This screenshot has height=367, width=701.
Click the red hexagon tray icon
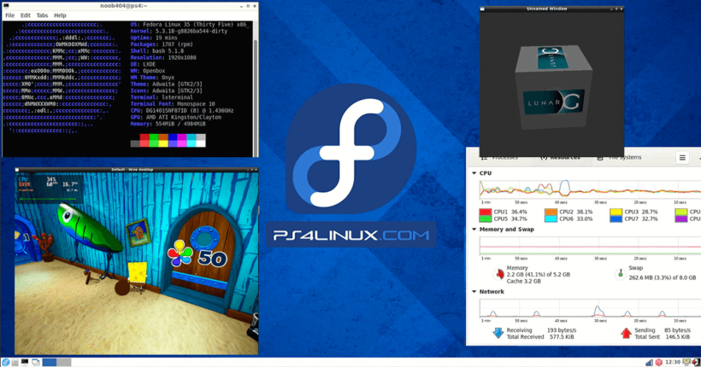[658, 362]
